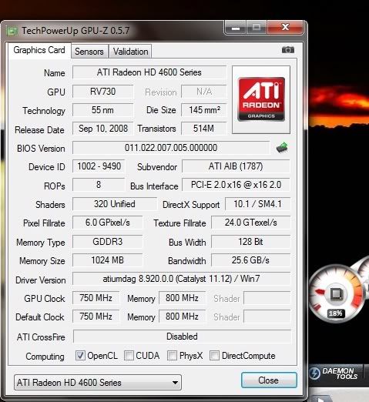This screenshot has height=402, width=369.
Task: Click the camera screenshot icon in GPU-Z
Action: [288, 49]
